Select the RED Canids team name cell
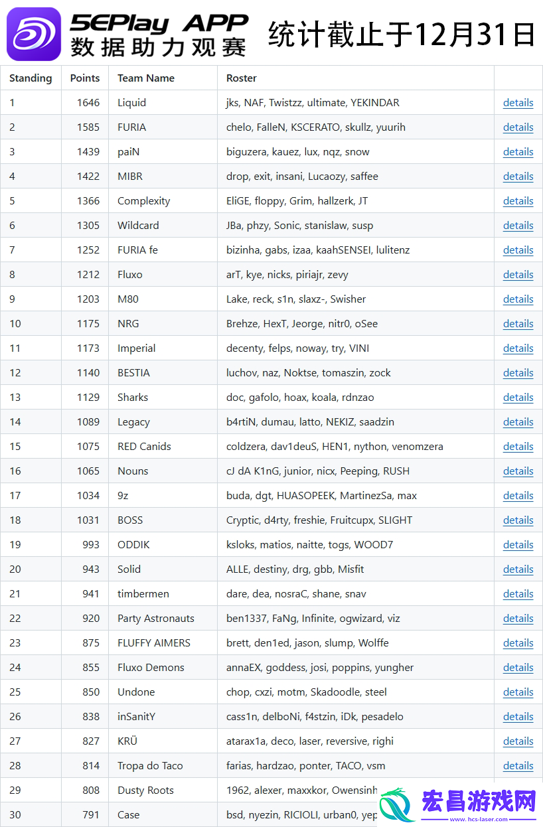 tap(163, 447)
